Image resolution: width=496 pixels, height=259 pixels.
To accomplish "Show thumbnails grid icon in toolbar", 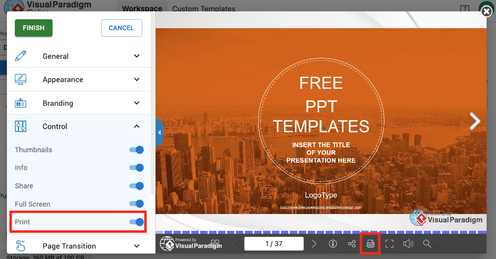I will point(215,243).
